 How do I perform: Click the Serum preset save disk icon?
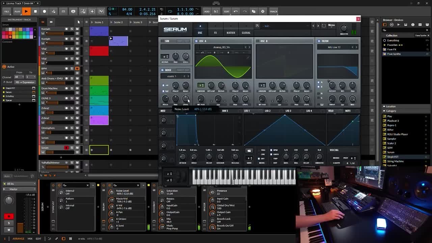pos(257,26)
